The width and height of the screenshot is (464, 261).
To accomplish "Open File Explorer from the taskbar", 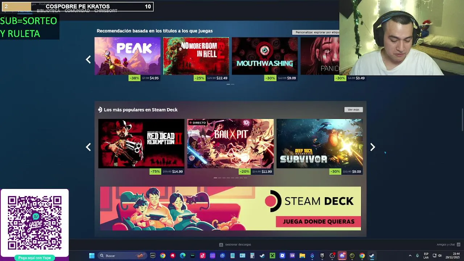I will tap(302, 256).
